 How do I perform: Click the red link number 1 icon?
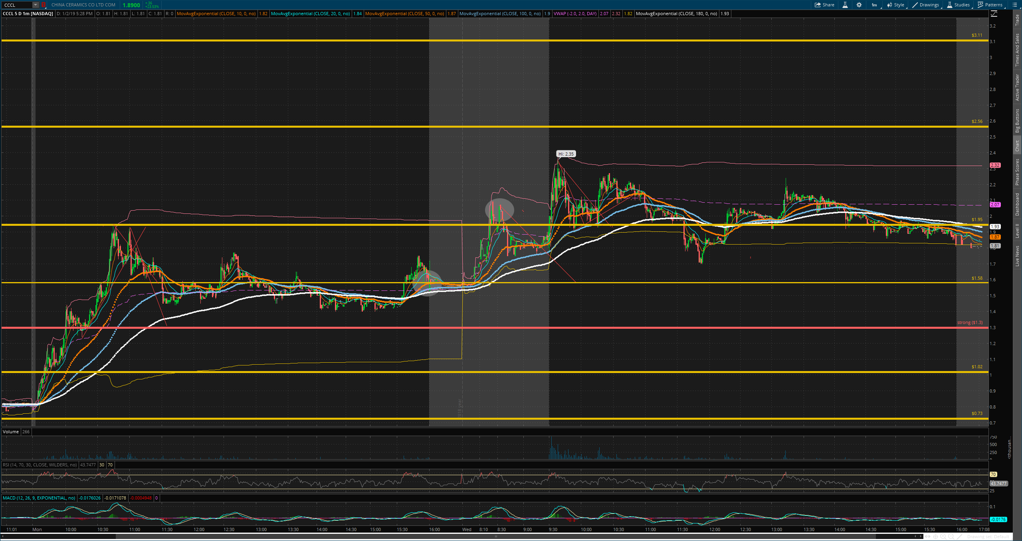click(x=44, y=5)
